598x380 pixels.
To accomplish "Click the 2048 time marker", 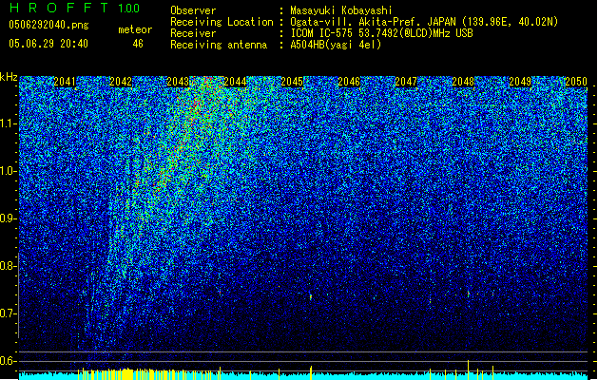I will tap(463, 82).
